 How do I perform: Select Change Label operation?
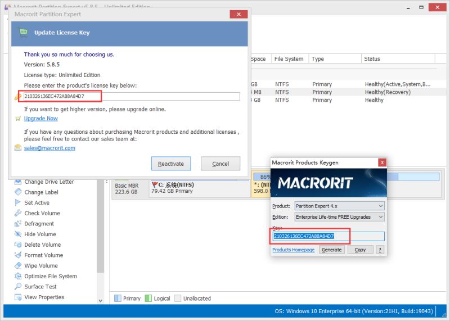coord(41,192)
